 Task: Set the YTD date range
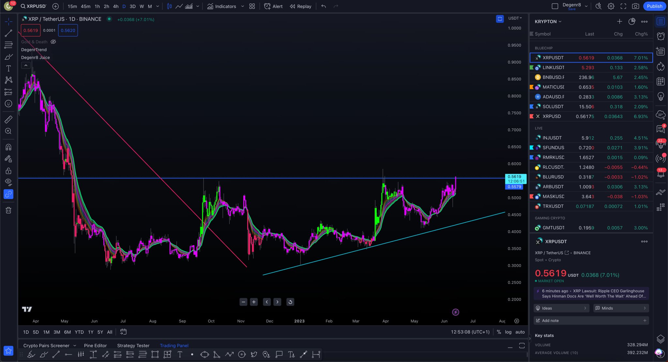point(79,332)
